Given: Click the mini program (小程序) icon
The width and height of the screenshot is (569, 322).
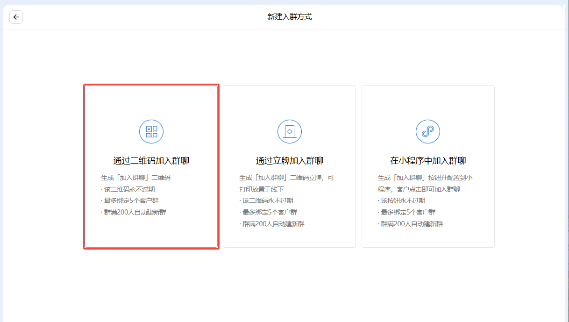Looking at the screenshot, I should pos(428,132).
